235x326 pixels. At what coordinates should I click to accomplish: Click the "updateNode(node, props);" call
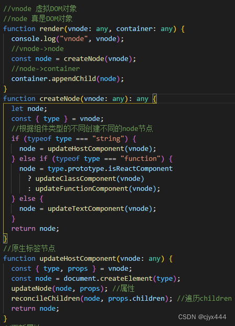(59, 289)
